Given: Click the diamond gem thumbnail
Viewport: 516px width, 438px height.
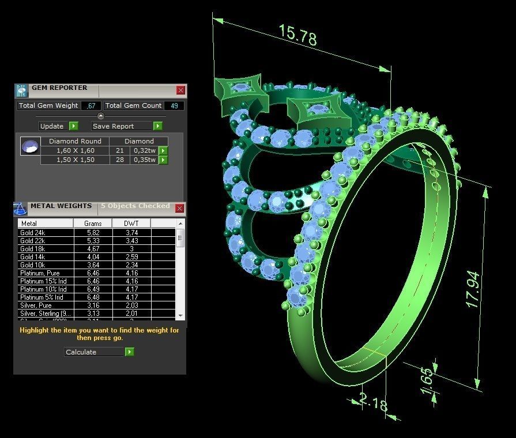Looking at the screenshot, I should 30,146.
